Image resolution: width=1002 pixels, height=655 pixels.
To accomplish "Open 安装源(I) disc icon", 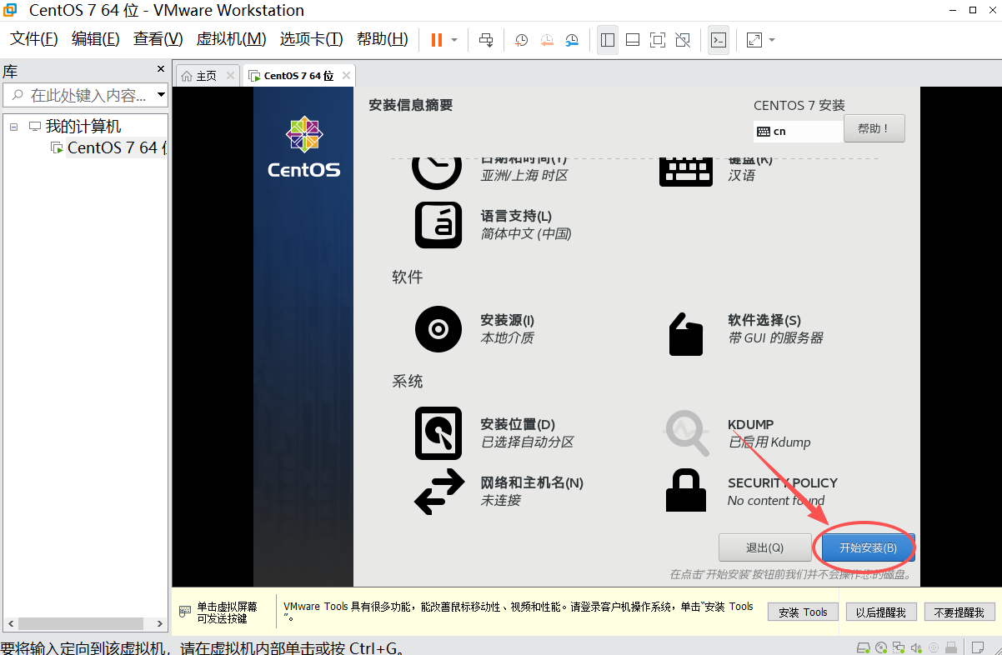I will click(438, 329).
